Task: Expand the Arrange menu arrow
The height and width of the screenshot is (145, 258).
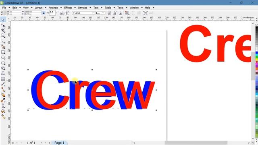Action: pos(61,8)
